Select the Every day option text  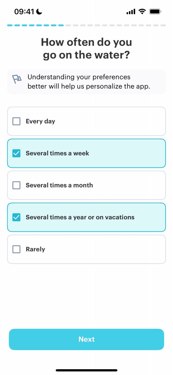(40, 121)
